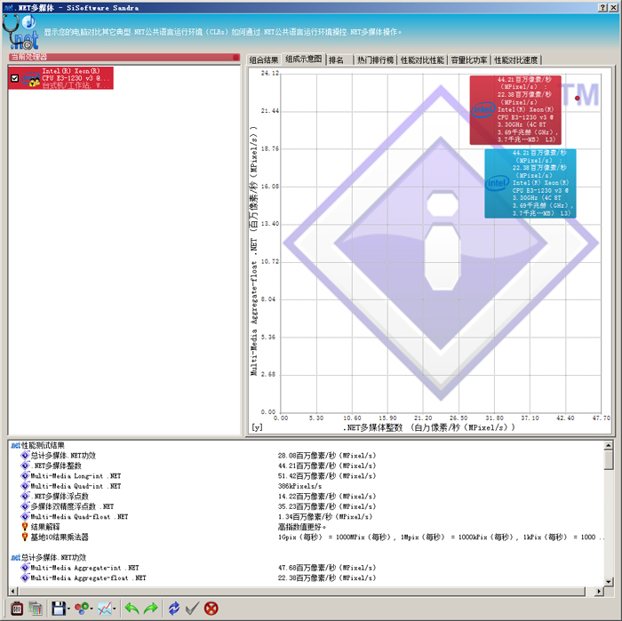Click the line graph chart icon
The image size is (622, 621).
coord(105,608)
